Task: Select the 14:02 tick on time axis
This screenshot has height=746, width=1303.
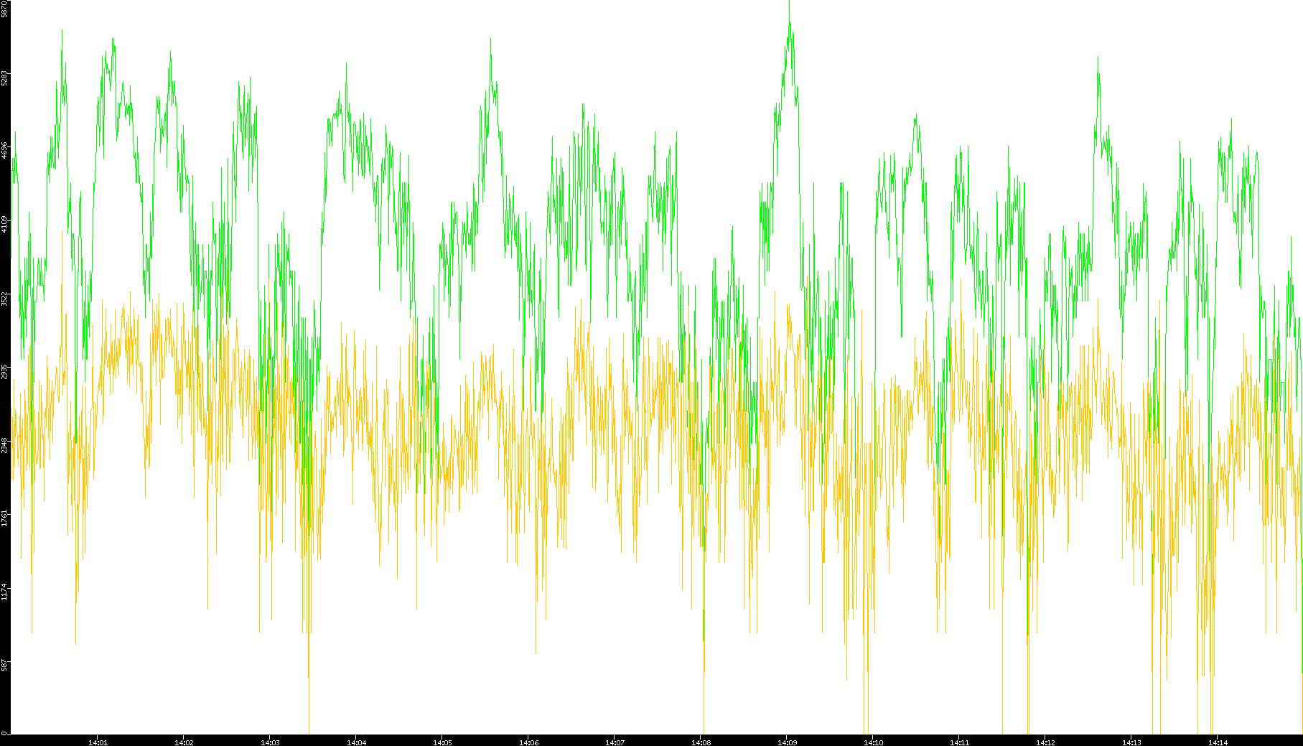Action: pyautogui.click(x=184, y=742)
